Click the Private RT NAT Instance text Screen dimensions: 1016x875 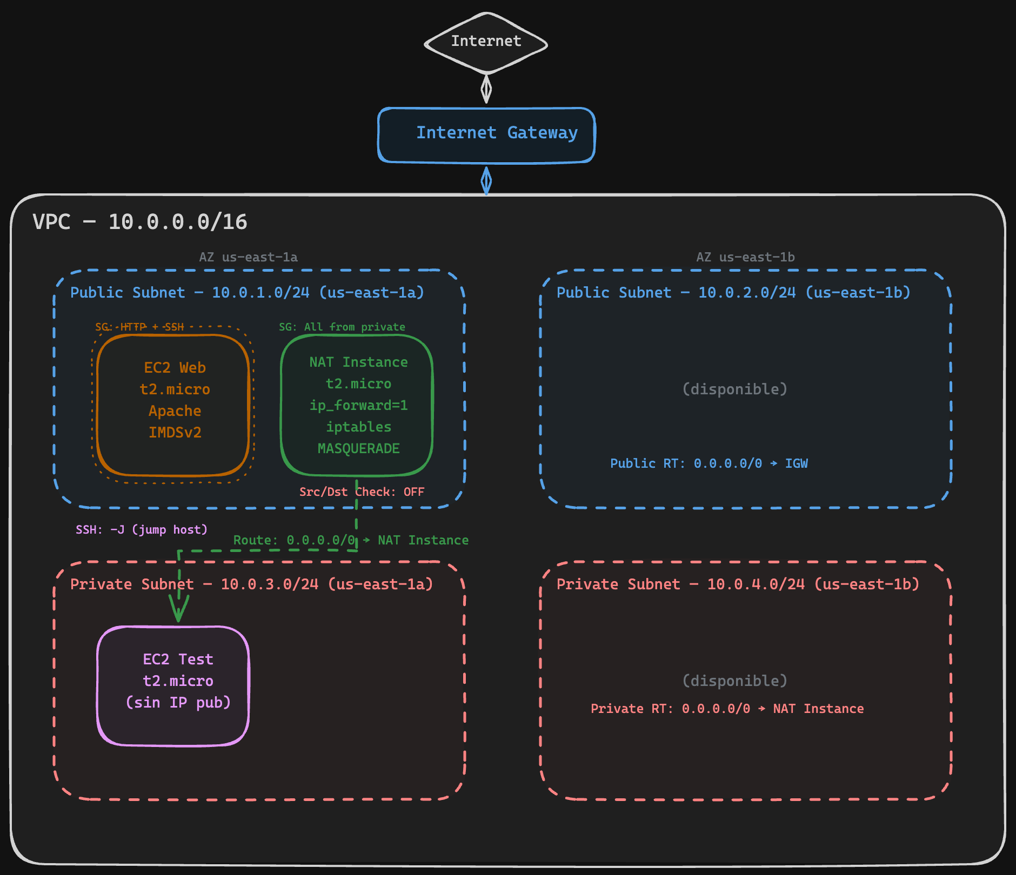(727, 709)
